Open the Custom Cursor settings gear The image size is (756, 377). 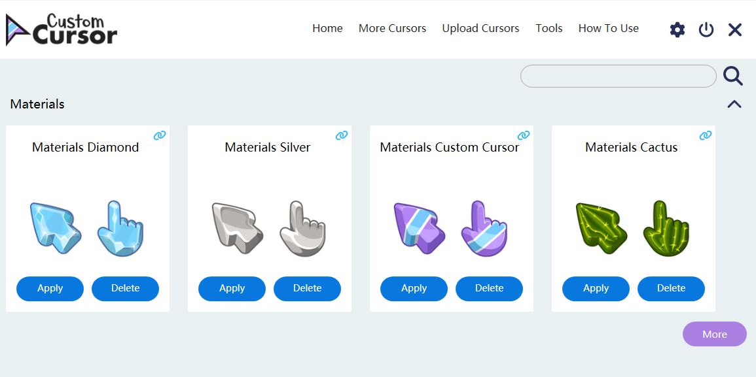click(x=677, y=29)
